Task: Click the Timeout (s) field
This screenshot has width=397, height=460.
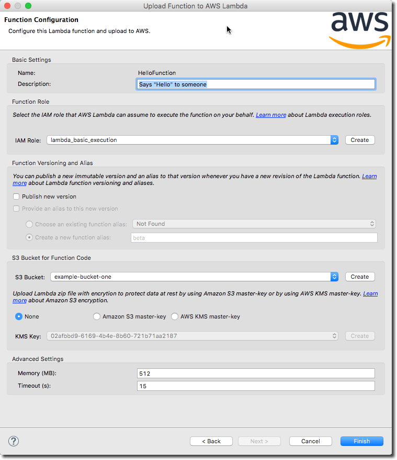Action: (256, 386)
